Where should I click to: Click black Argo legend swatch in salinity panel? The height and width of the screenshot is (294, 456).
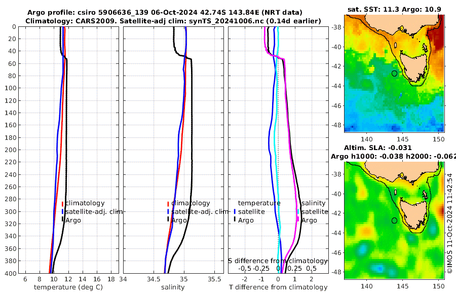pos(168,219)
